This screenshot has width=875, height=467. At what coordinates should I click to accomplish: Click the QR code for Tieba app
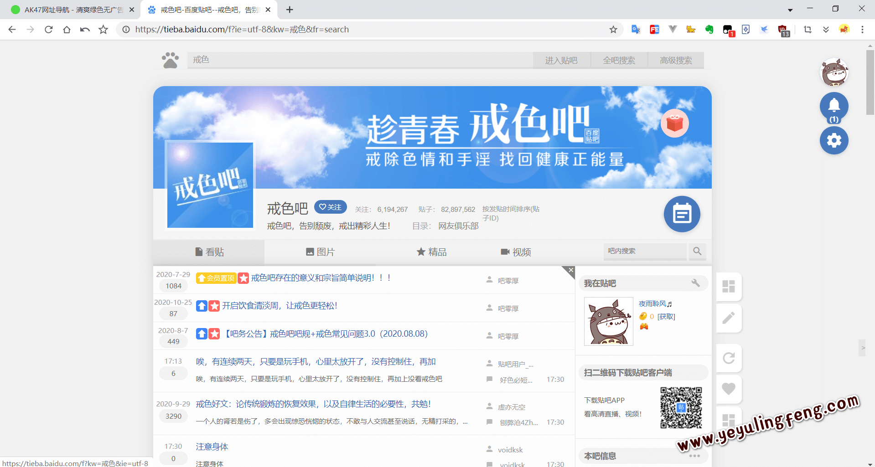(681, 407)
